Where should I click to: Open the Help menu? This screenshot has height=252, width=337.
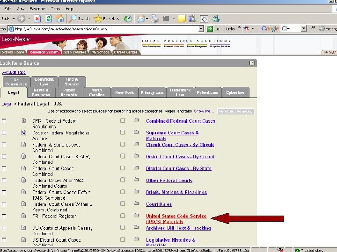(69, 9)
